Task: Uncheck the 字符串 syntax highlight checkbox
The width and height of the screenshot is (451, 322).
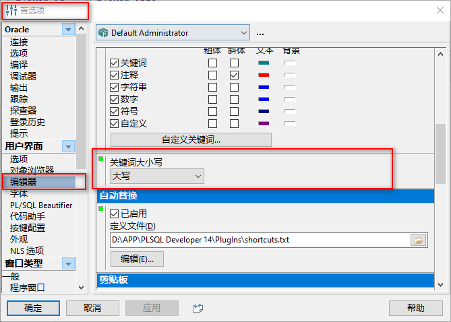Action: point(114,87)
